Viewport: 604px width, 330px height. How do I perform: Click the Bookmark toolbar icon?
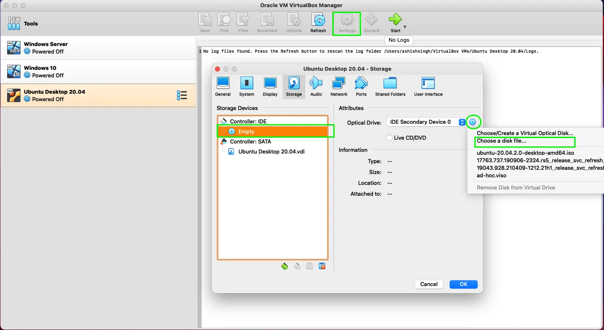point(267,23)
